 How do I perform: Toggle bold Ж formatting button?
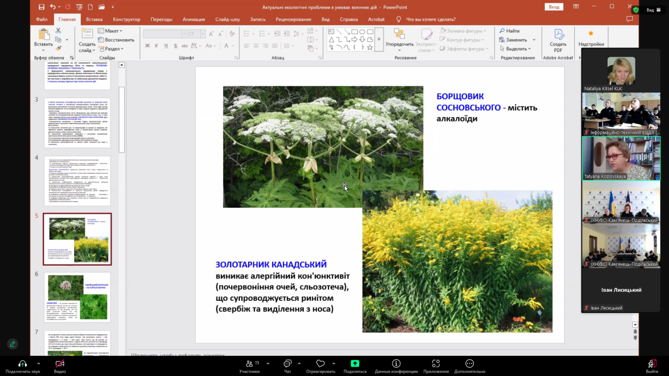148,46
